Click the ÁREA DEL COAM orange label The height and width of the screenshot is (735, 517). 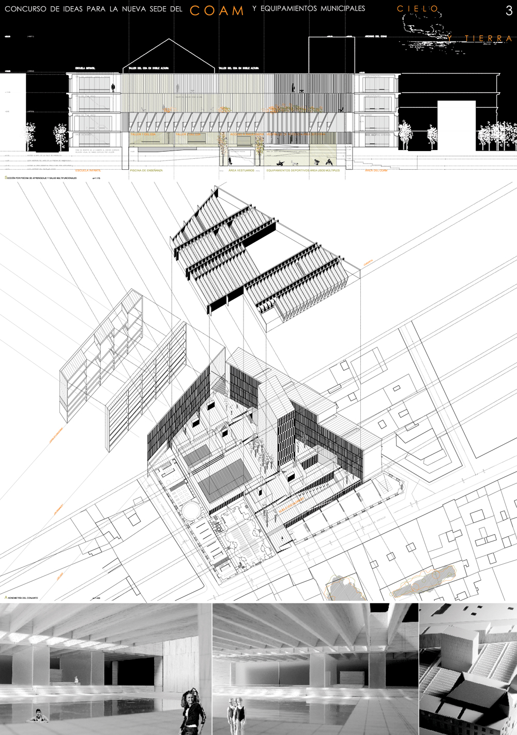(x=376, y=170)
